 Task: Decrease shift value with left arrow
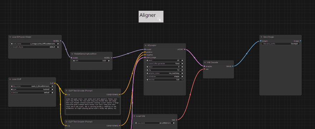pos(74,61)
